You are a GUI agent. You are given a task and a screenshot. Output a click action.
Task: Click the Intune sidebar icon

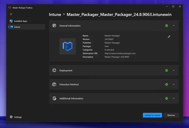point(11,27)
